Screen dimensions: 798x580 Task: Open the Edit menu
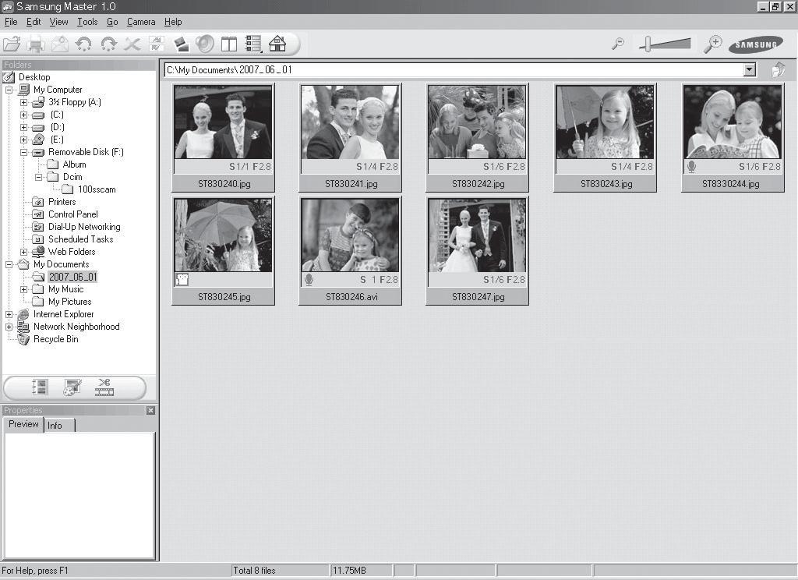click(34, 22)
